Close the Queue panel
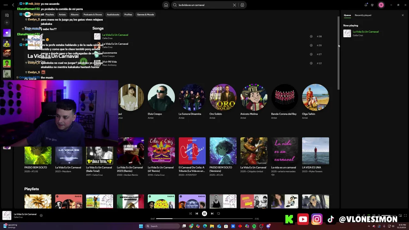 [x=403, y=15]
